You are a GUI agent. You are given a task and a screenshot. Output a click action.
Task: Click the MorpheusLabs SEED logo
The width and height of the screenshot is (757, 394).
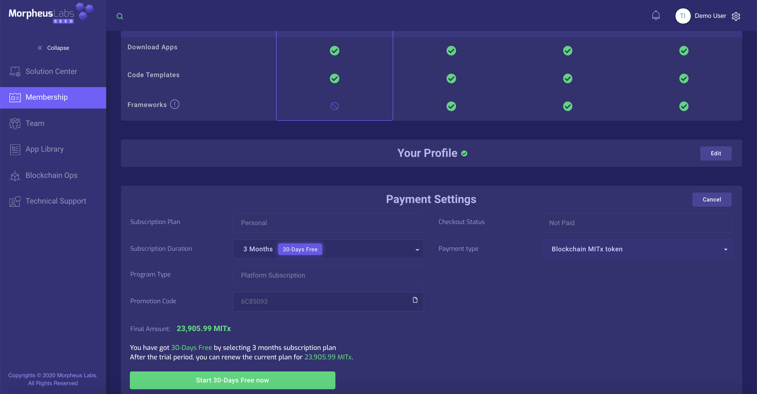click(x=51, y=13)
